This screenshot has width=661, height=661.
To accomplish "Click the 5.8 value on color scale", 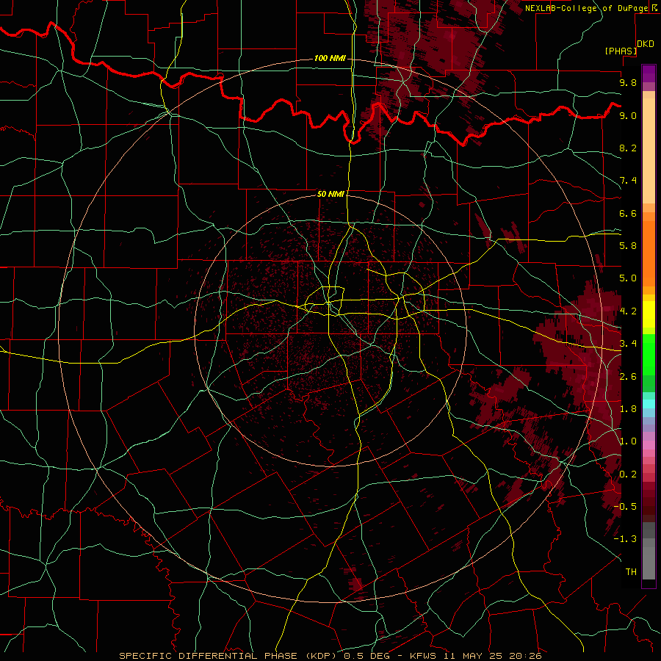I will (x=628, y=246).
